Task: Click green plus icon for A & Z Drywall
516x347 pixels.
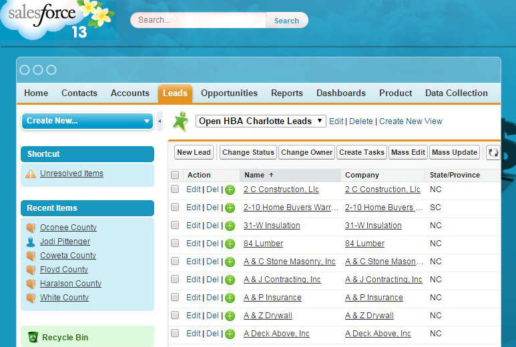Action: 230,316
